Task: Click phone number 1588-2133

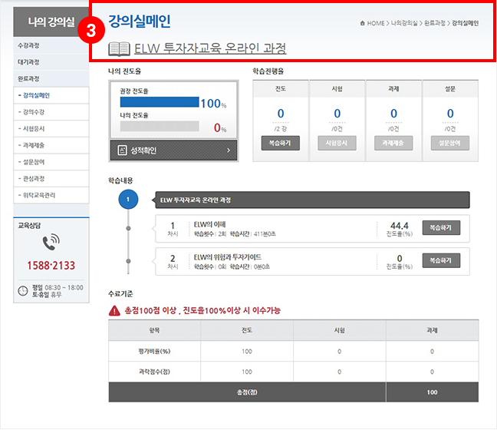Action: click(51, 266)
